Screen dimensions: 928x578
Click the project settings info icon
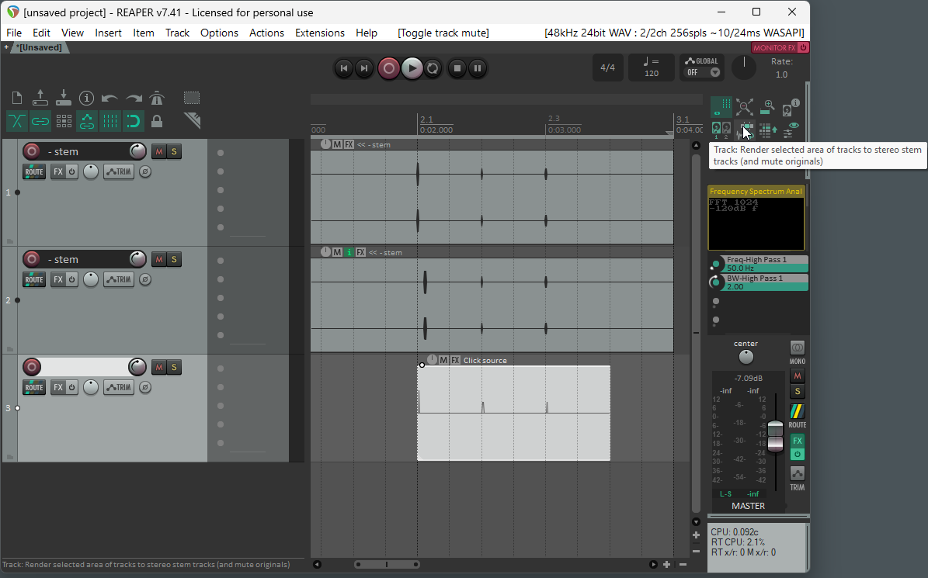click(x=87, y=98)
